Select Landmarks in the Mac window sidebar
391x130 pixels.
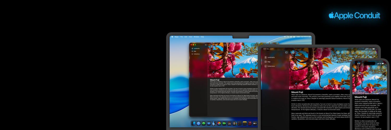(195, 48)
